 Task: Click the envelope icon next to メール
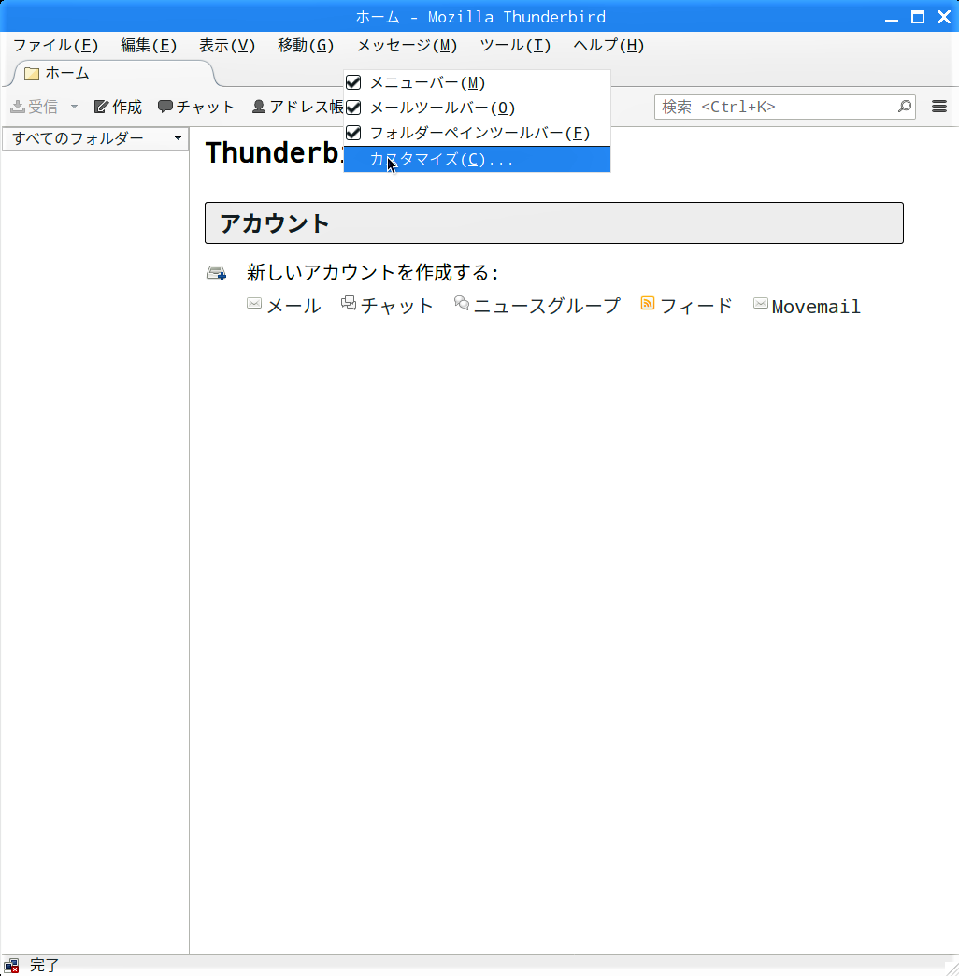point(254,303)
